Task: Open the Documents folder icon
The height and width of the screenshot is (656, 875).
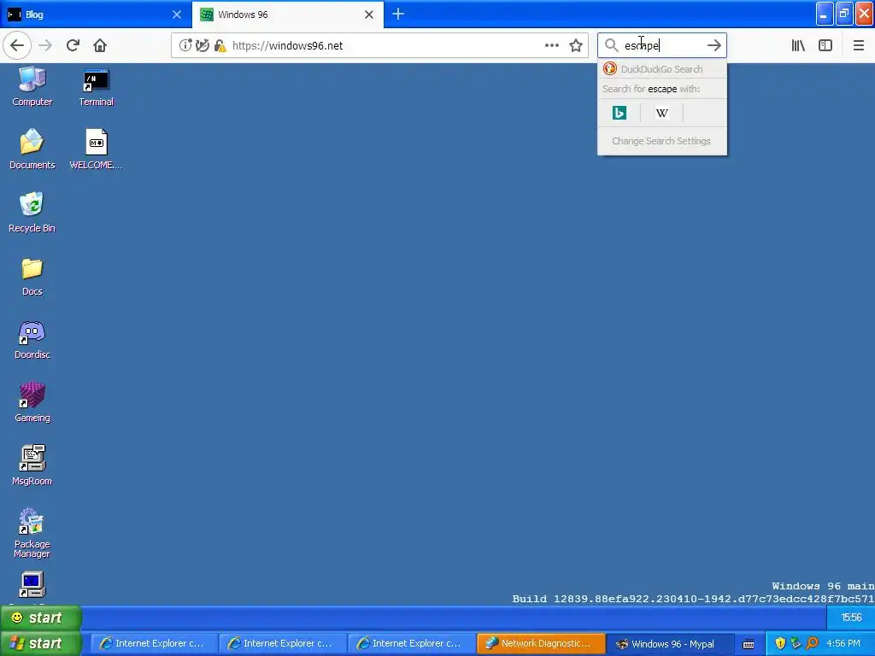Action: pyautogui.click(x=32, y=149)
